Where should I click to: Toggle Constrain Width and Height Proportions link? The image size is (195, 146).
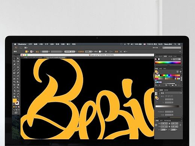tap(180, 125)
